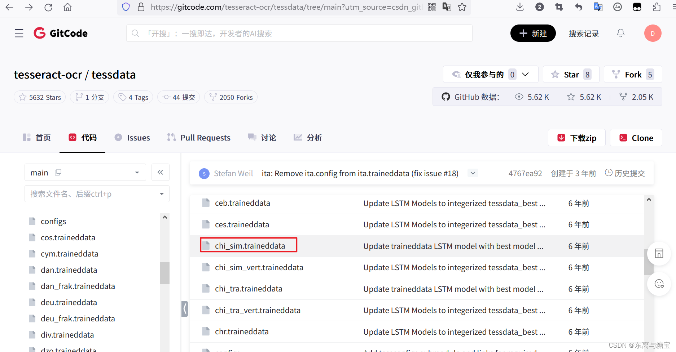676x352 pixels.
Task: Click the undo arrow extension icon
Action: click(x=579, y=7)
